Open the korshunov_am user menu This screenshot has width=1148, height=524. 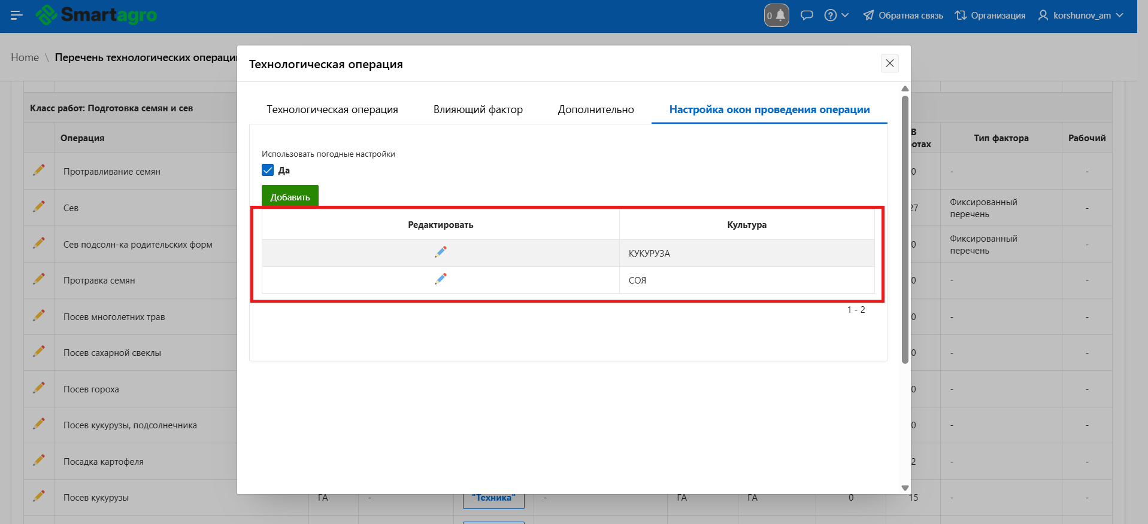coord(1080,16)
